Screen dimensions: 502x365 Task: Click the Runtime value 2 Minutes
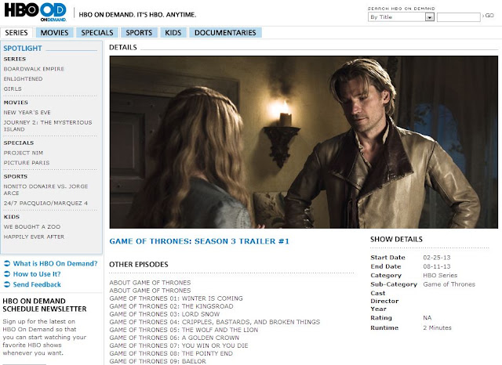(x=437, y=328)
